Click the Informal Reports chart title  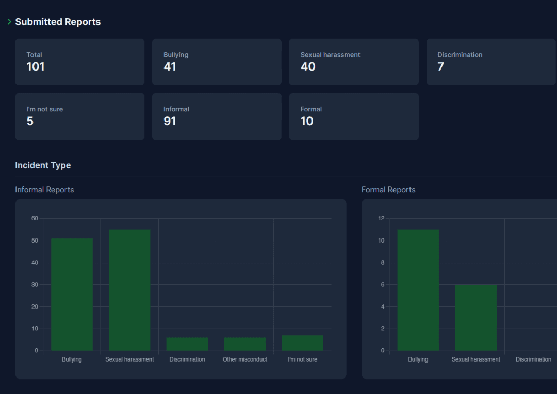click(x=44, y=190)
